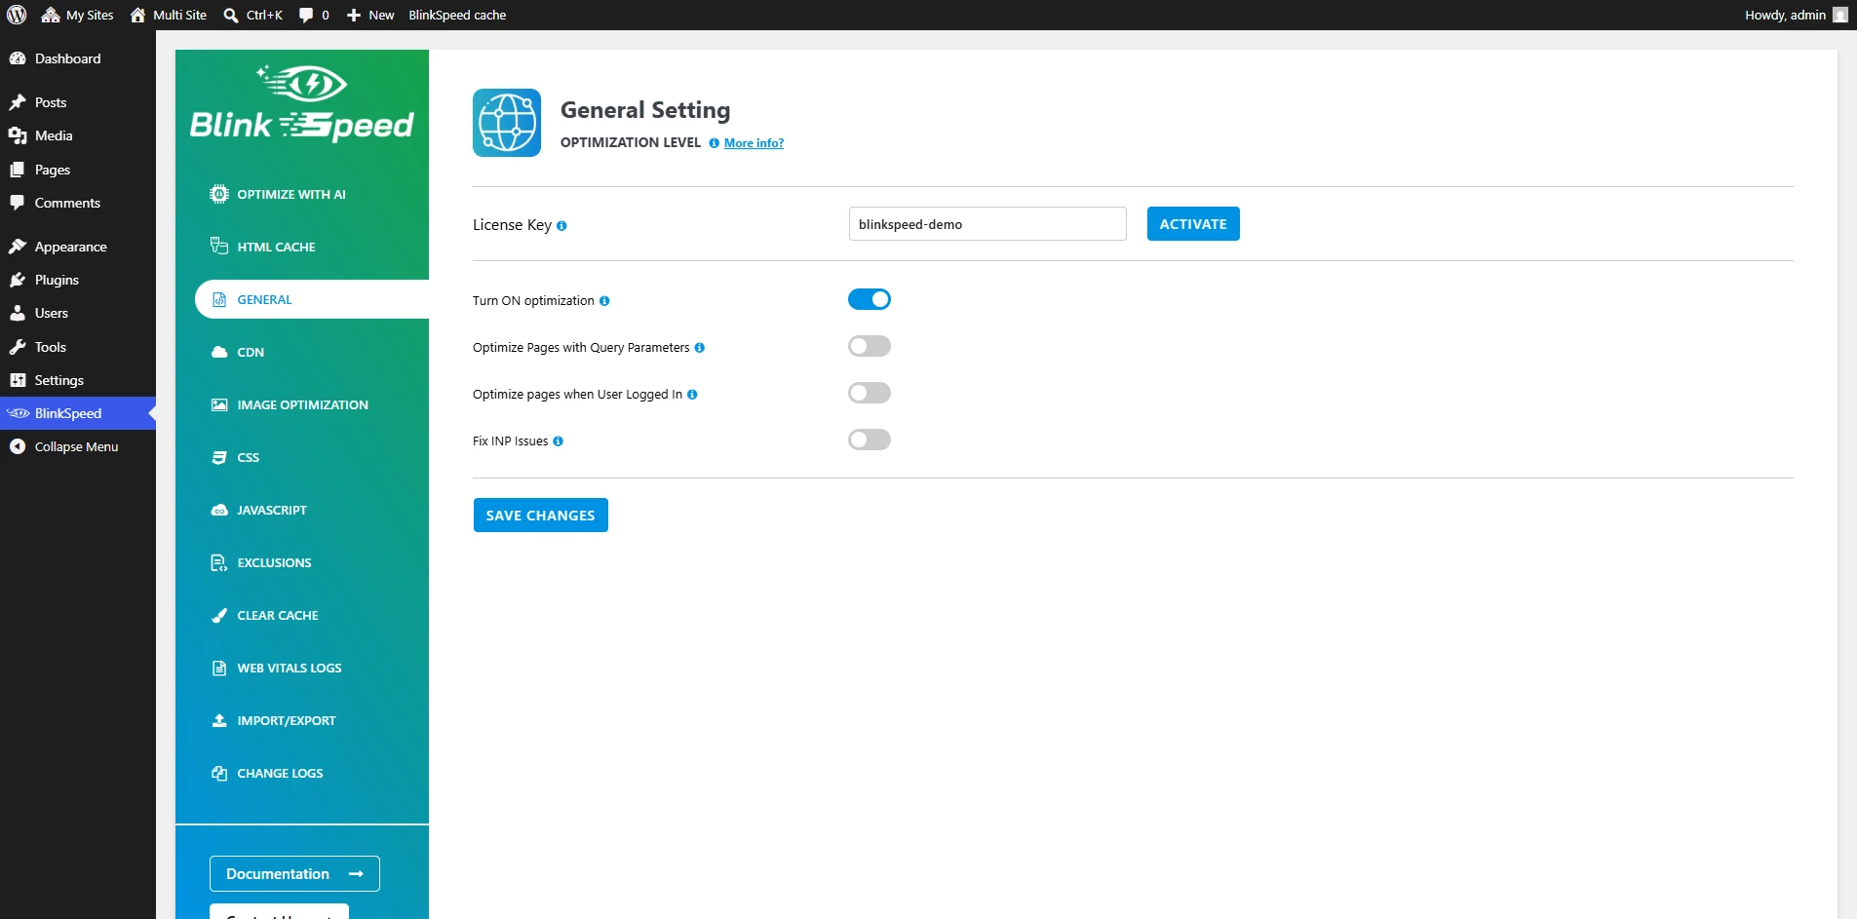Click the ACTIVATE license button
The image size is (1857, 919).
tap(1193, 224)
